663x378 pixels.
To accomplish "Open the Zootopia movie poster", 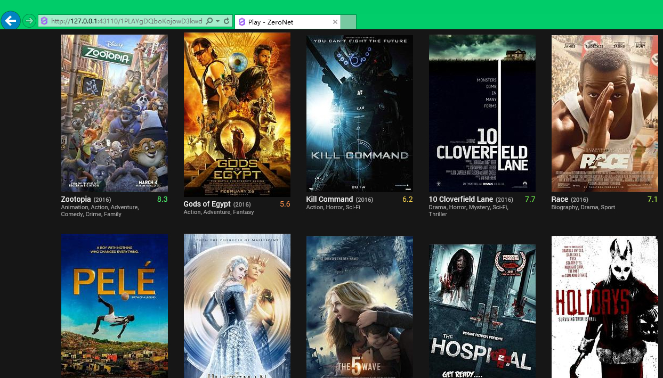I will pyautogui.click(x=115, y=113).
